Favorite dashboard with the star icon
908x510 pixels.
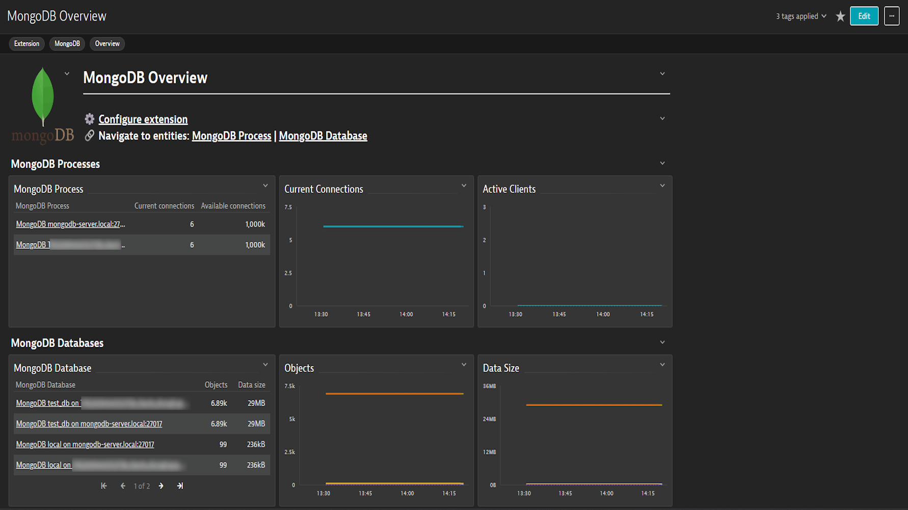coord(840,16)
